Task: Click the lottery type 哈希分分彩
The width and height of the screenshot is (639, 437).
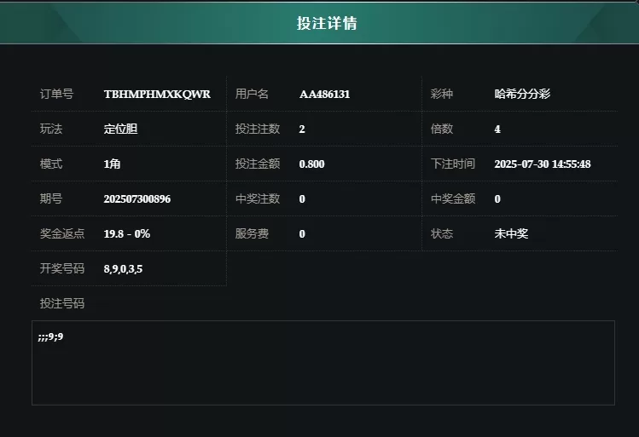Action: (x=522, y=94)
